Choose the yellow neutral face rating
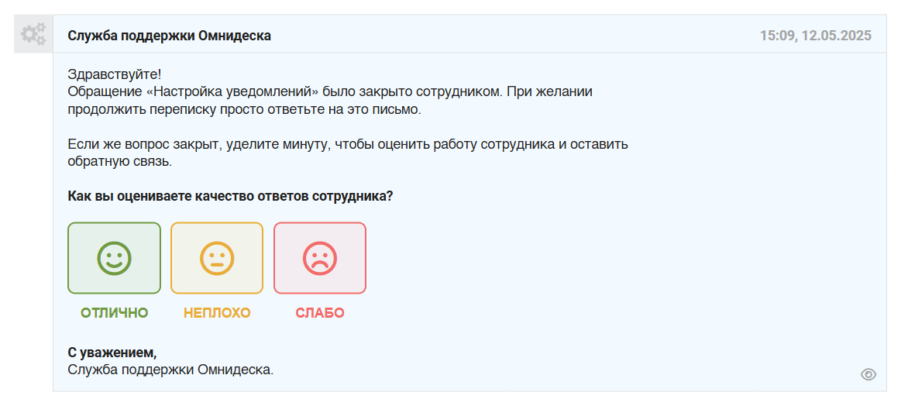Viewport: 901px width, 406px height. (x=217, y=258)
